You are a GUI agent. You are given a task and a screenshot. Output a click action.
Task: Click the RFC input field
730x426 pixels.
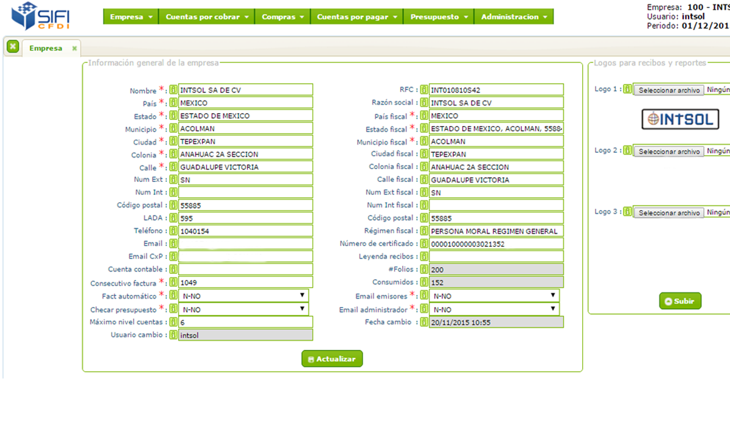(496, 90)
